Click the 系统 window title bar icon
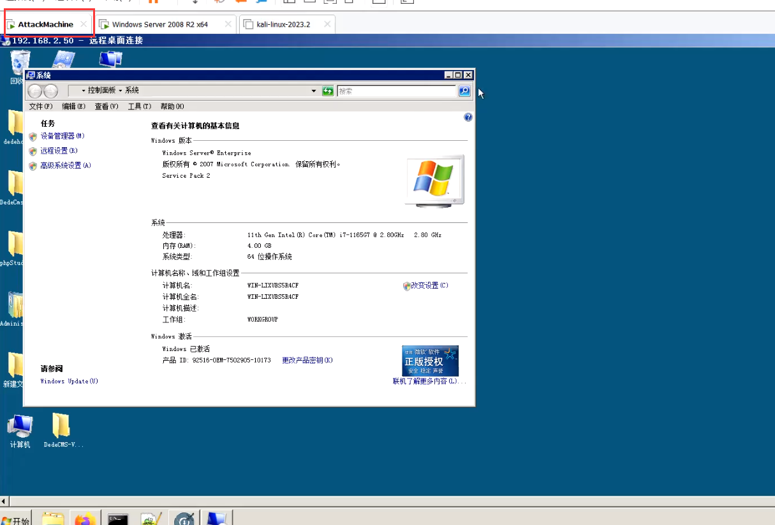 (x=31, y=75)
